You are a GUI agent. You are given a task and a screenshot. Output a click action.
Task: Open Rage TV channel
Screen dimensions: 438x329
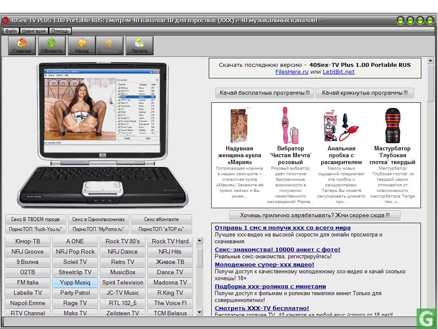[x=75, y=303]
